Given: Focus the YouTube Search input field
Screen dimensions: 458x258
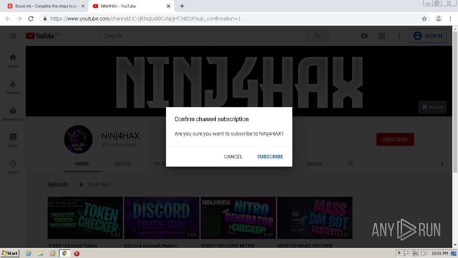Looking at the screenshot, I should 203,36.
